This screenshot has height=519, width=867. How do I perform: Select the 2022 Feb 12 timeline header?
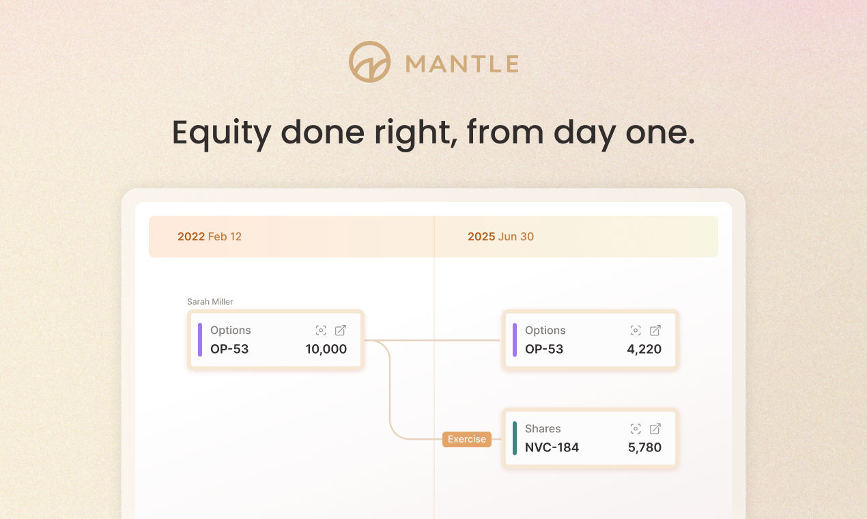(x=210, y=236)
